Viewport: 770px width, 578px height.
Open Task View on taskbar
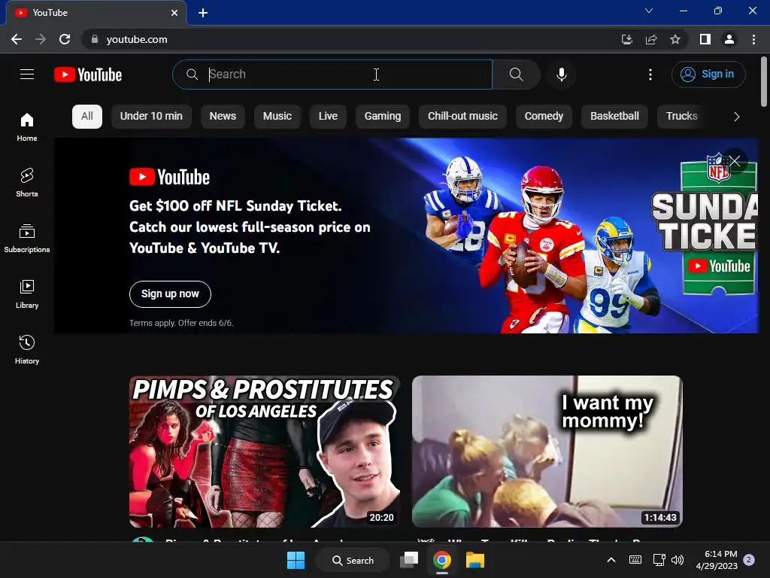click(409, 560)
